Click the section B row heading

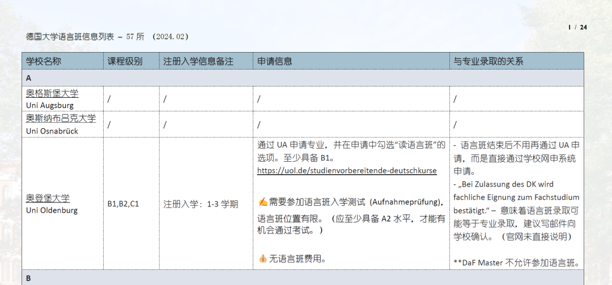(29, 278)
